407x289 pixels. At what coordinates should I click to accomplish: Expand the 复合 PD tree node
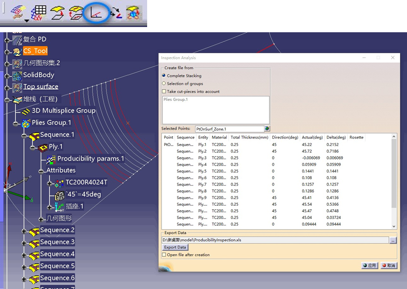click(x=7, y=40)
